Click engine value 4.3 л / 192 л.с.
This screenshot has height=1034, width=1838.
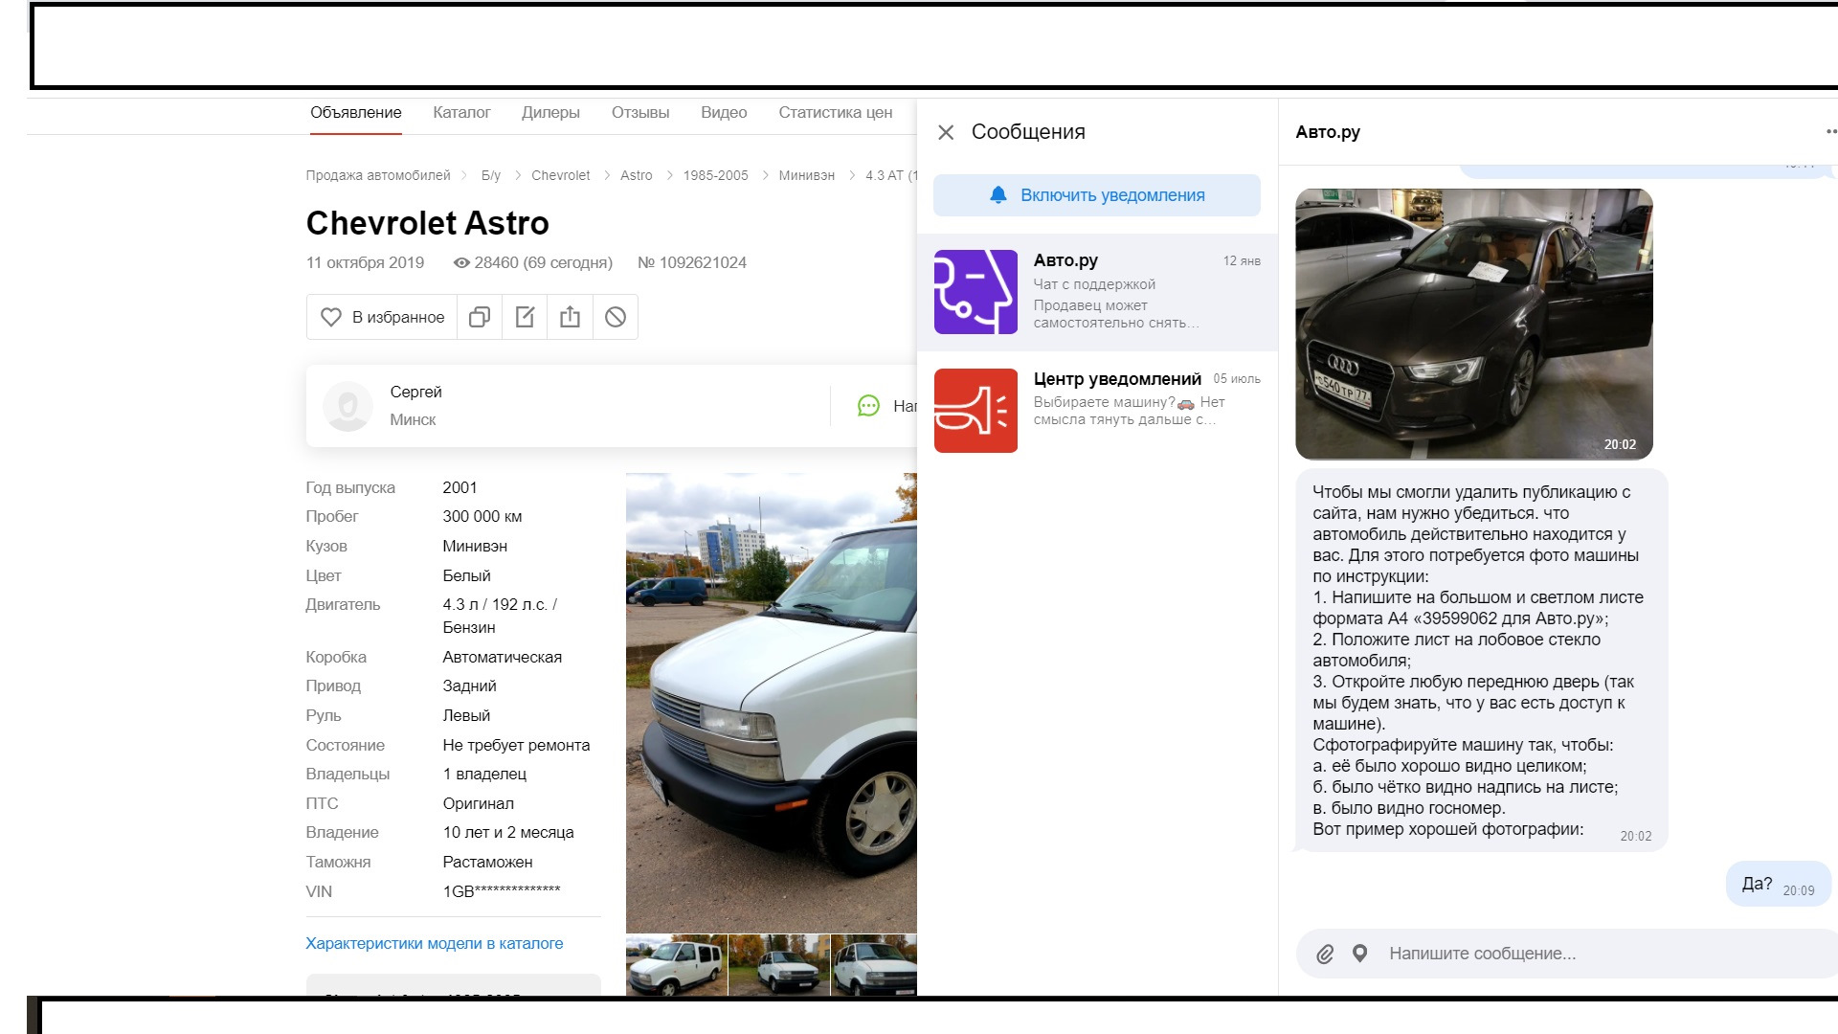point(500,616)
